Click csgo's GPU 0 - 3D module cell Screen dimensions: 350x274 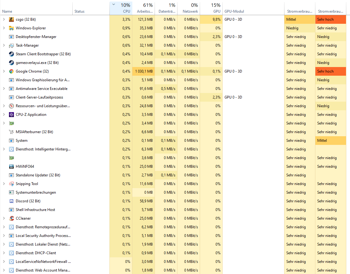point(253,19)
